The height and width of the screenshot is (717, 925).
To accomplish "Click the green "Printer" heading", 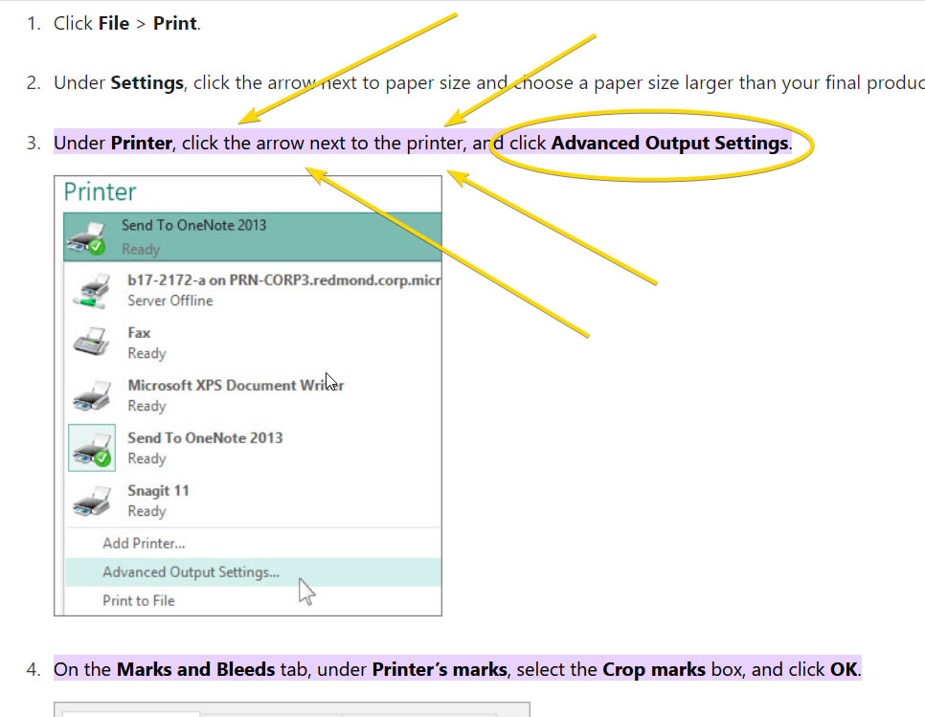I will 100,191.
